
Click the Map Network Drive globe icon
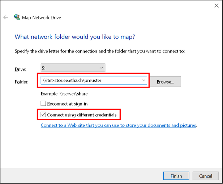point(17,17)
